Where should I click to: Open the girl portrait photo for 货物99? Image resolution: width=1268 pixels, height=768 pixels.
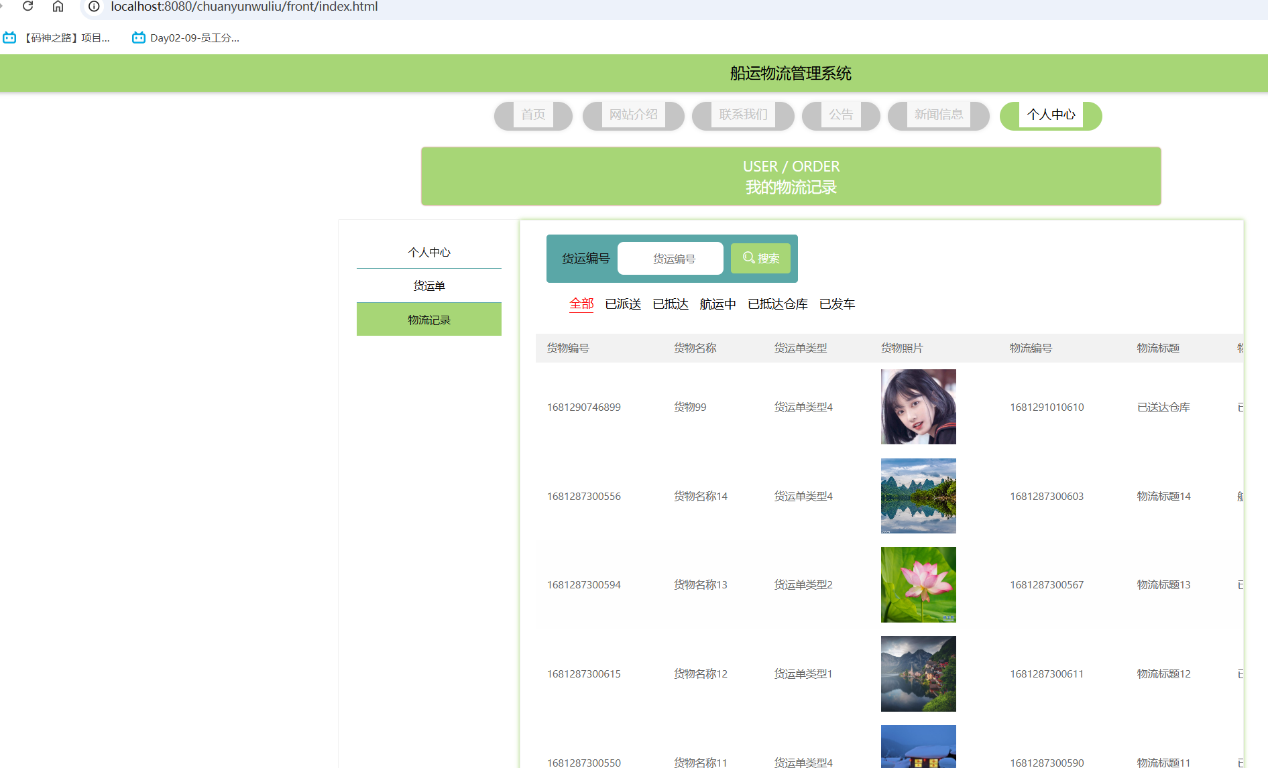coord(919,407)
